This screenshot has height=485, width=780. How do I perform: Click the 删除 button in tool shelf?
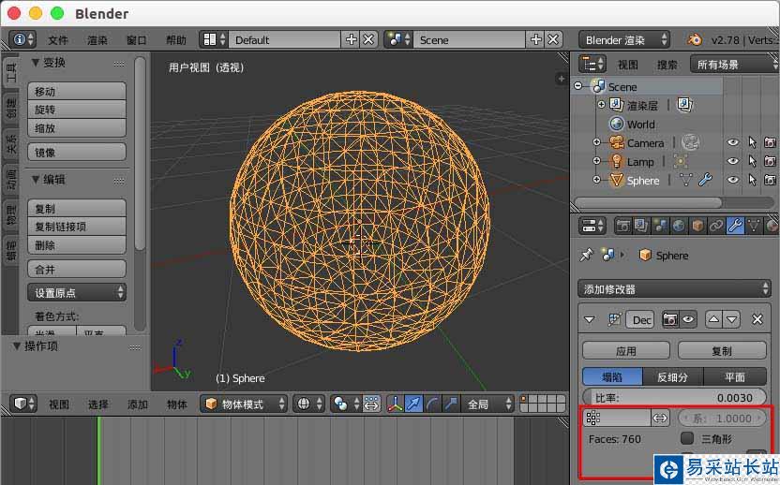[77, 245]
